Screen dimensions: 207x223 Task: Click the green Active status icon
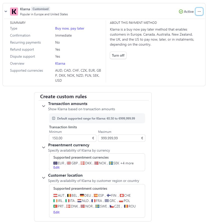point(181,12)
